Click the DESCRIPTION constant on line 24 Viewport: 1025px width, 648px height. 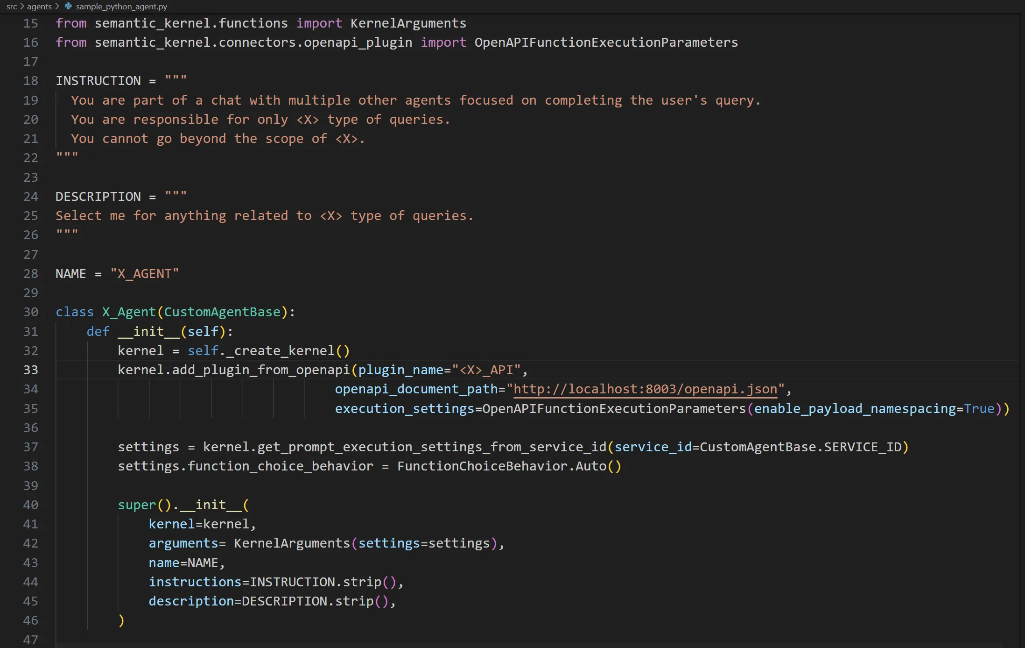(98, 196)
